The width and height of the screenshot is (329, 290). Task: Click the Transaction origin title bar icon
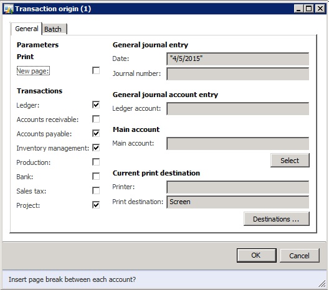click(x=8, y=9)
